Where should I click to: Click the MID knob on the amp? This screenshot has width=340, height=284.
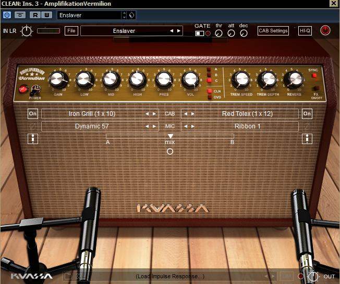[x=111, y=79]
